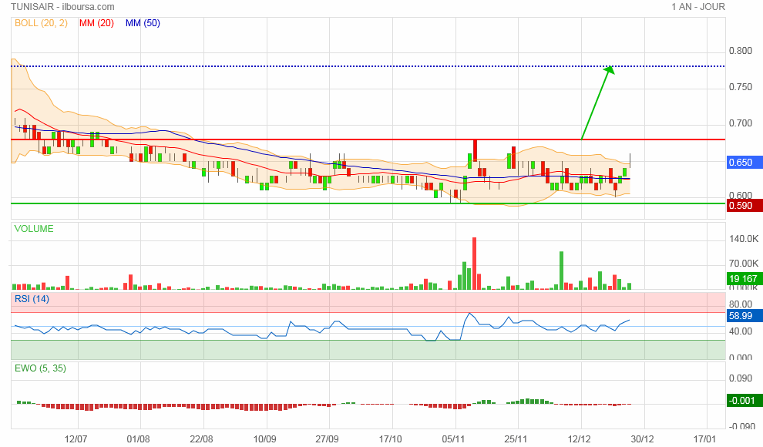763x447 pixels.
Task: Click the 1 AN - JOUR period label
Action: 698,7
